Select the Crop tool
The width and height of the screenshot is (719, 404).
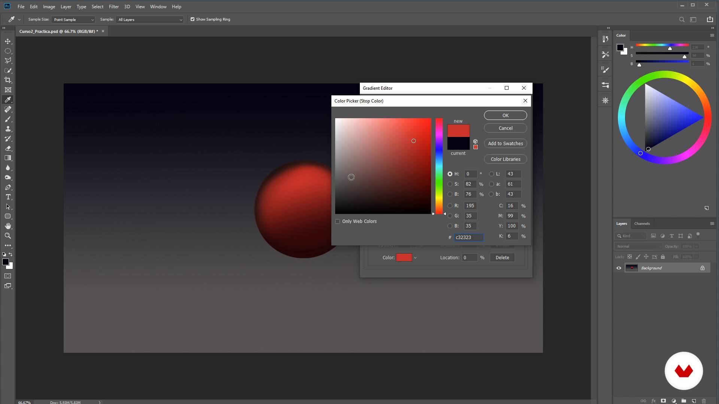[x=8, y=80]
